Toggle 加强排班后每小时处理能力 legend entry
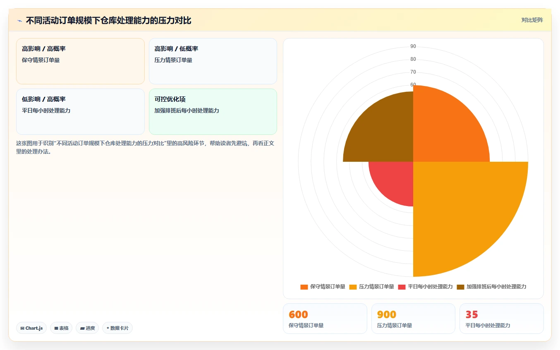This screenshot has height=350, width=560. point(491,287)
